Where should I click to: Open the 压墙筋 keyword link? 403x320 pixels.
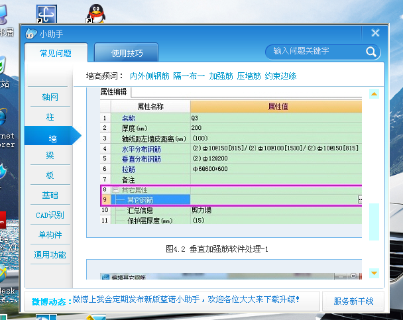(249, 76)
